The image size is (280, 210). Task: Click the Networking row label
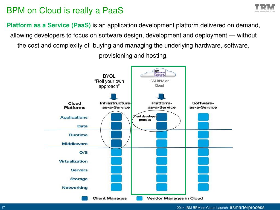(75, 188)
